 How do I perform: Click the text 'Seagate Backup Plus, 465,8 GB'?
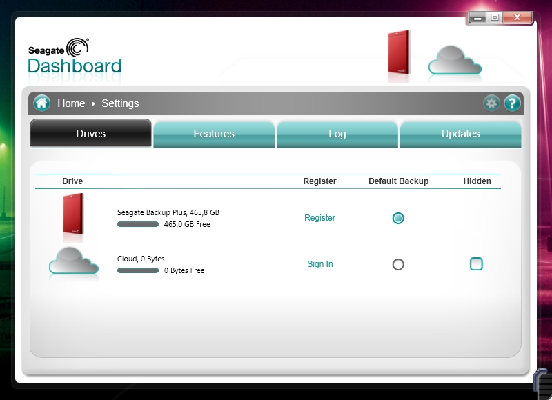point(168,212)
